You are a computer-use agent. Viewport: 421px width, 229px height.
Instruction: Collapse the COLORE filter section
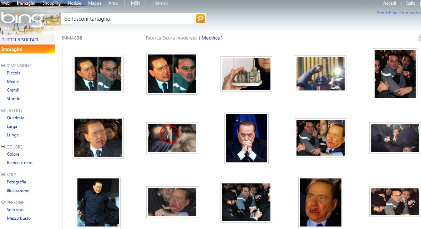tap(3, 147)
